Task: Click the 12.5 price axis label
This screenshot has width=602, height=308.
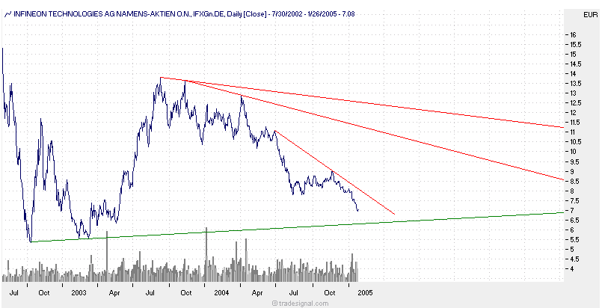Action: [x=577, y=103]
